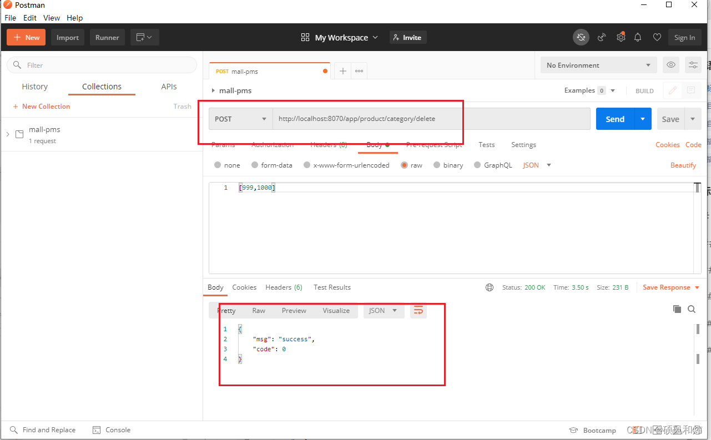The width and height of the screenshot is (711, 440).
Task: Switch to response Cookies tab
Action: 244,287
